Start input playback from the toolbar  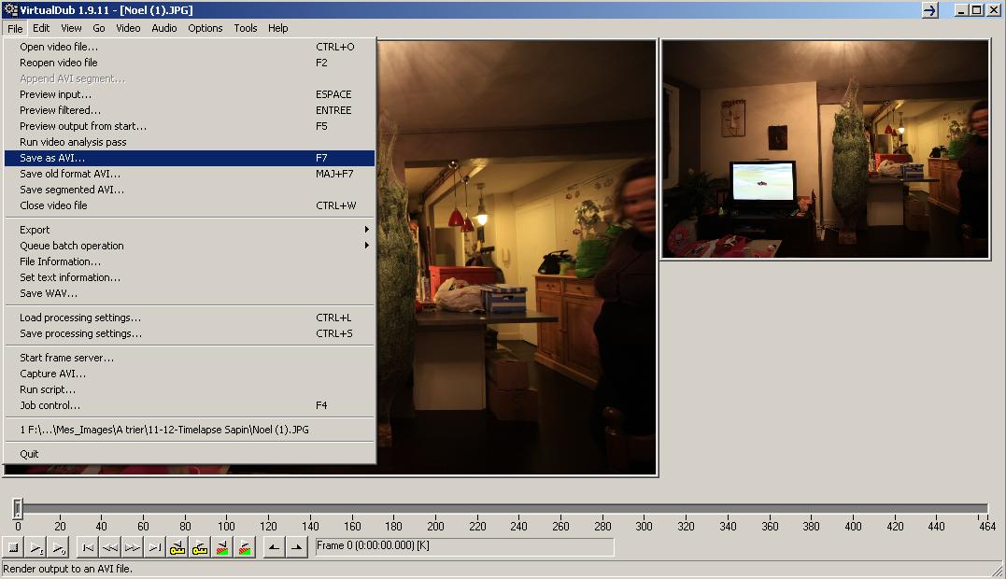coord(36,547)
